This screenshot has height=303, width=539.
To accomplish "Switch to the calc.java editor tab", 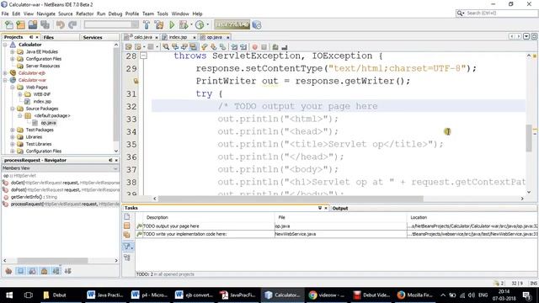I will 141,37.
